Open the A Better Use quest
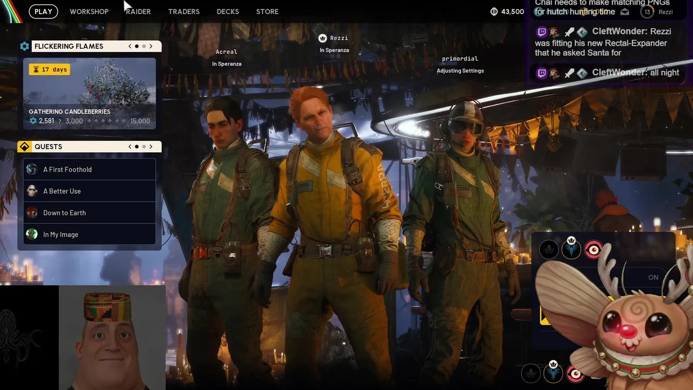The image size is (693, 390). coord(89,191)
